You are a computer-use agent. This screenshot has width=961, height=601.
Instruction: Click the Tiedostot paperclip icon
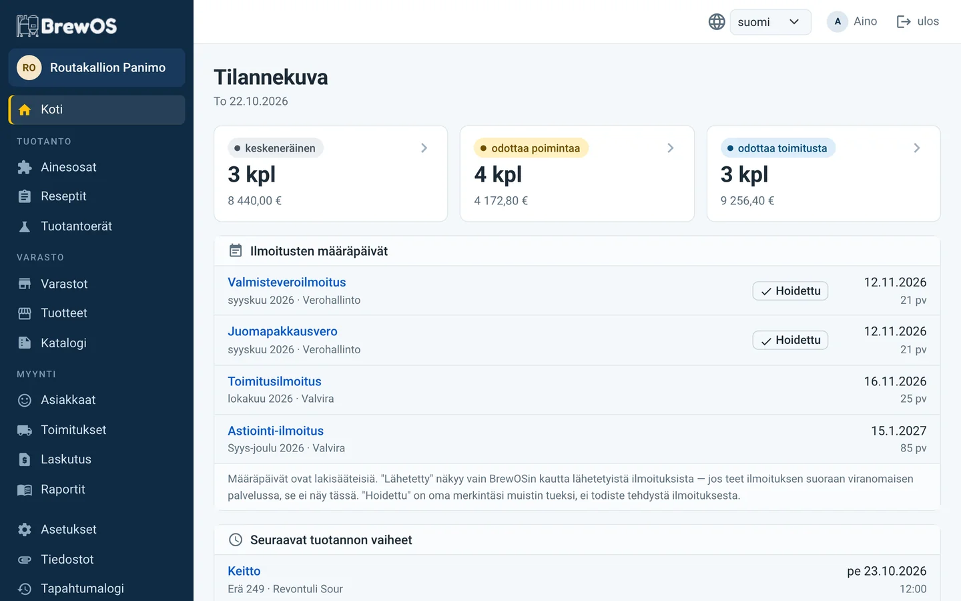(x=25, y=560)
